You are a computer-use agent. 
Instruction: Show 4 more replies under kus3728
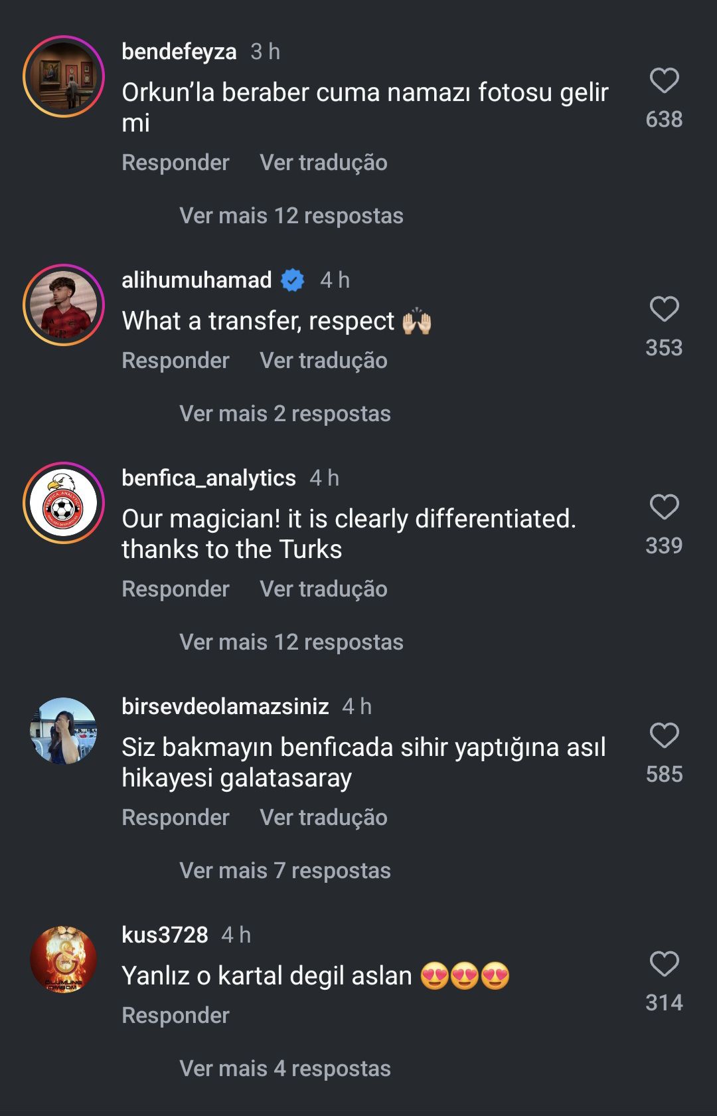pyautogui.click(x=285, y=1069)
